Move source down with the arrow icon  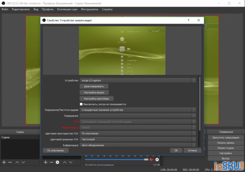(x=71, y=162)
